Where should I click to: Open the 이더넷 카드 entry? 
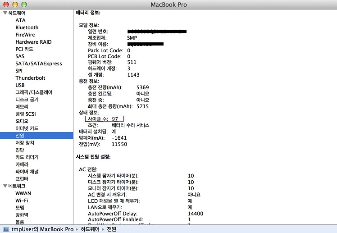point(27,128)
